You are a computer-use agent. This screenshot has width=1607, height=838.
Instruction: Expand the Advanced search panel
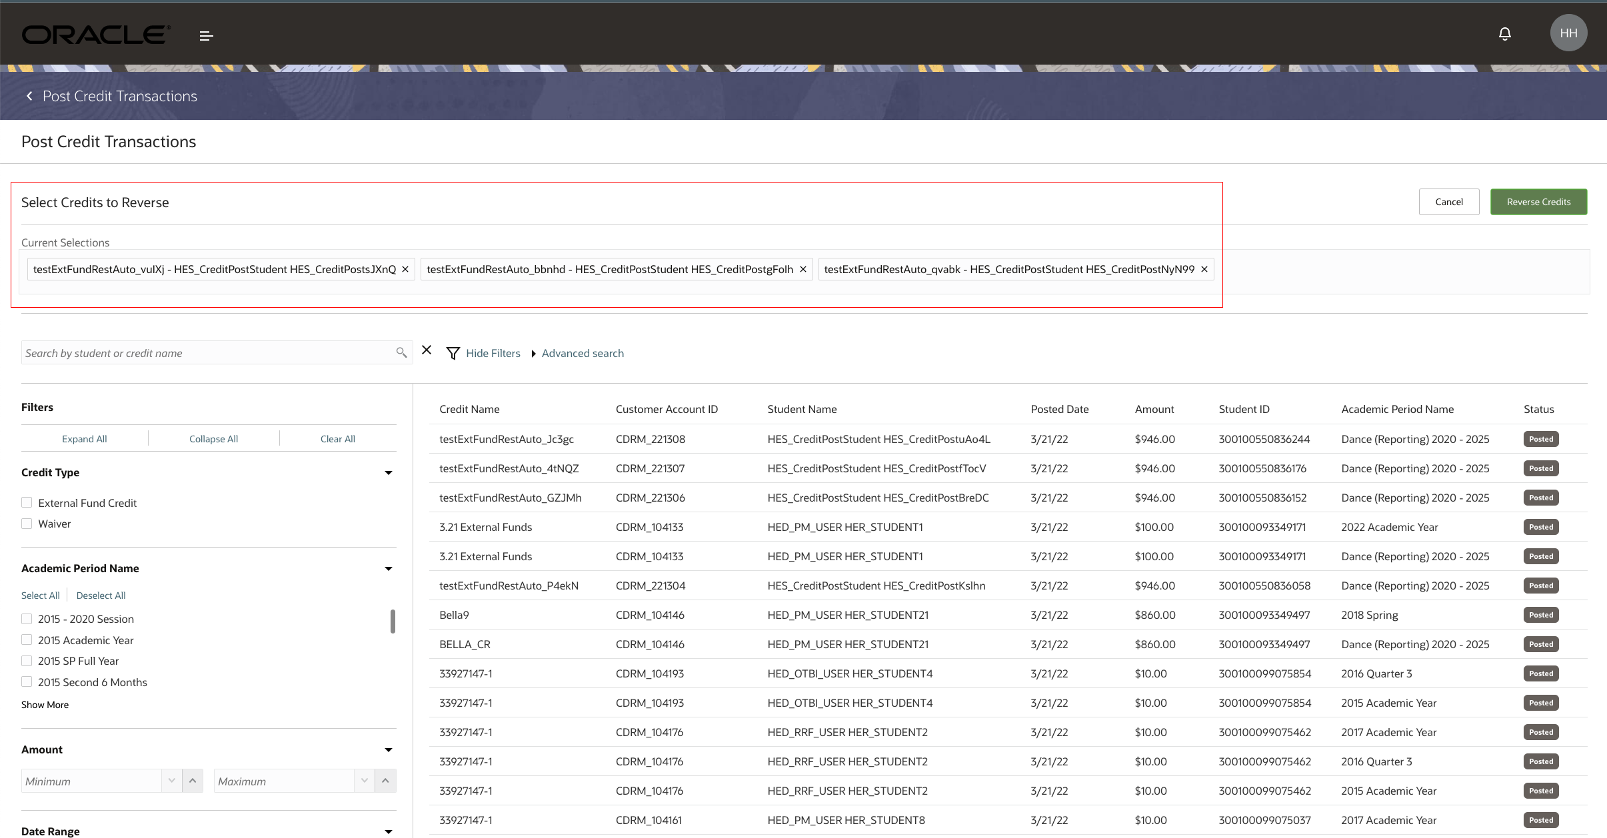click(582, 353)
